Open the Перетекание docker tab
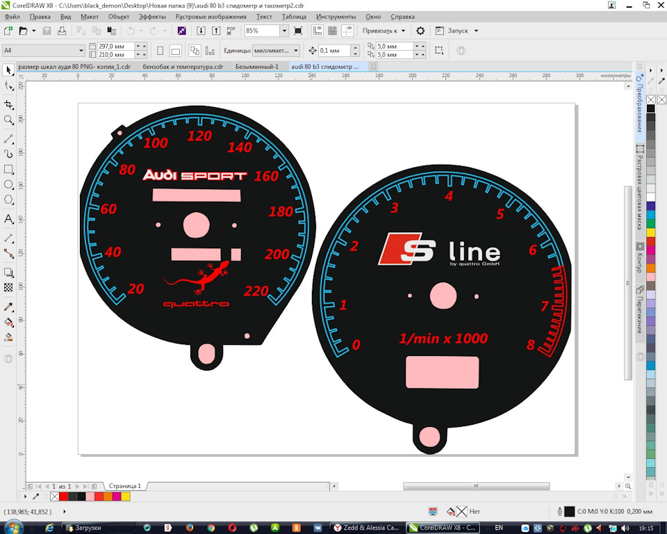This screenshot has width=667, height=534. tap(639, 309)
